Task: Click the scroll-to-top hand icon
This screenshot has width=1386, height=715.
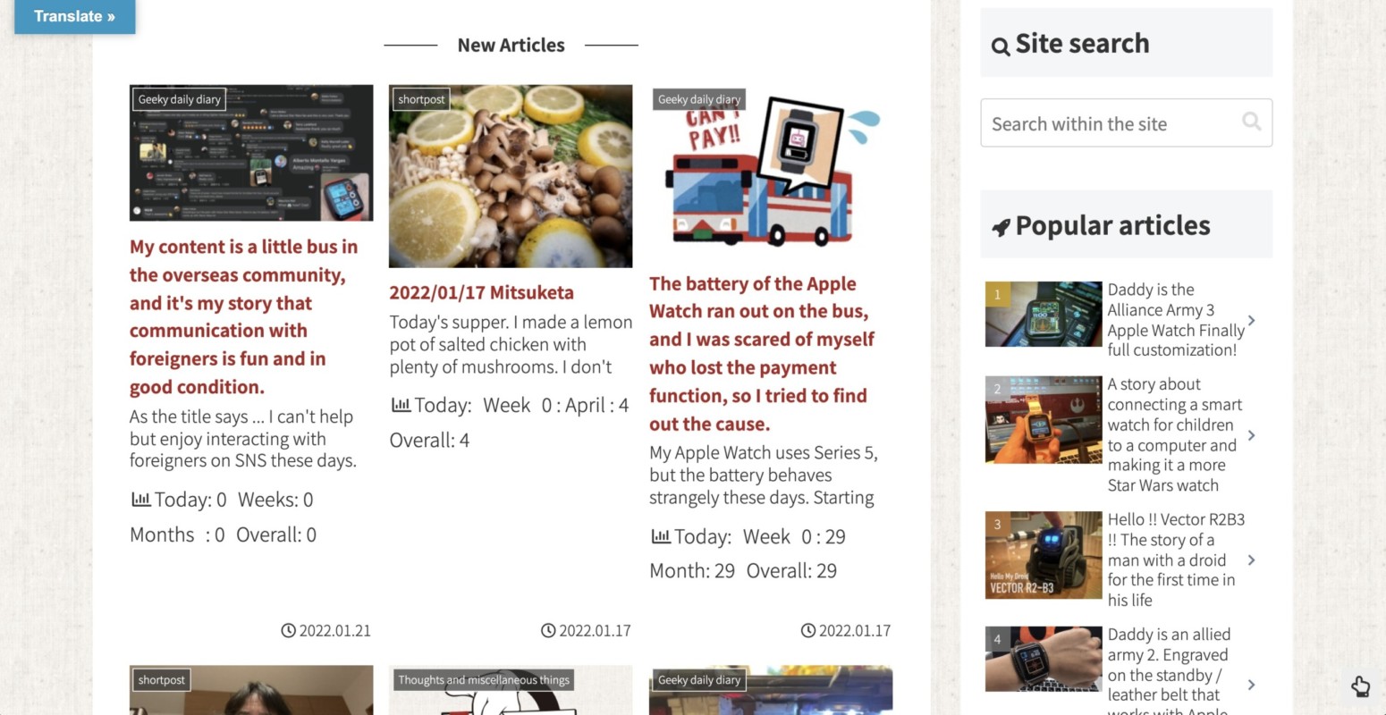Action: (1360, 686)
